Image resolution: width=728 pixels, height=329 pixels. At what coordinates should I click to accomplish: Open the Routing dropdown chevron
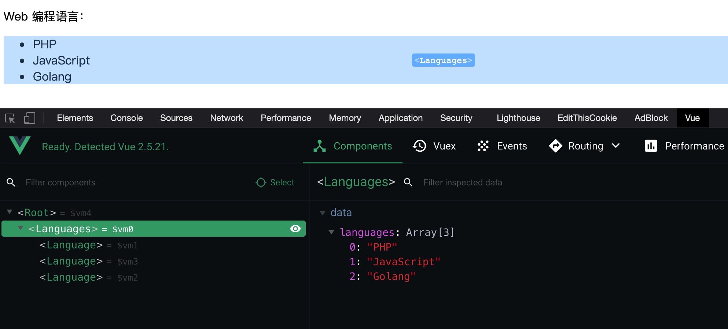coord(616,145)
